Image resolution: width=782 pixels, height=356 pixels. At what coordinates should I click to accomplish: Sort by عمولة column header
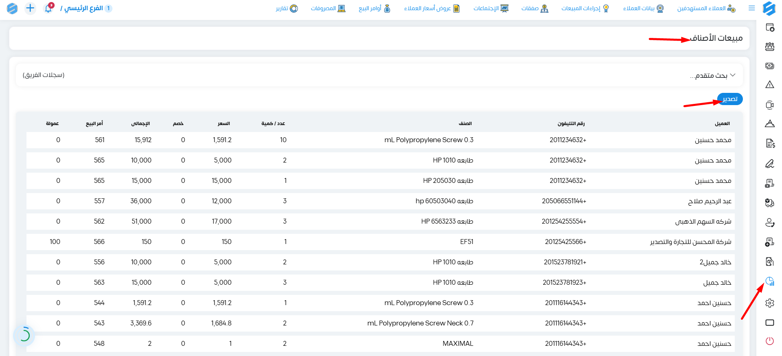coord(52,123)
